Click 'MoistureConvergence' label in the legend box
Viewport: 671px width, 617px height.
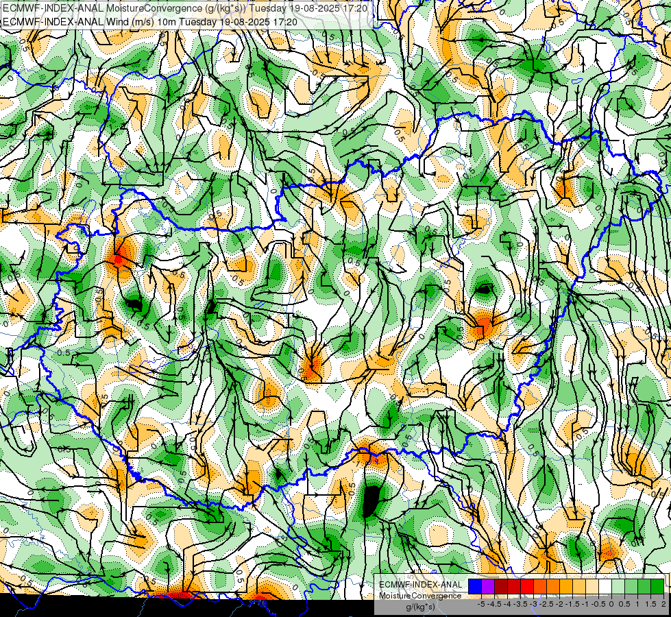pyautogui.click(x=420, y=596)
